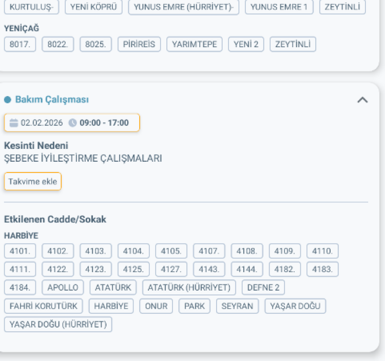This screenshot has width=385, height=361.
Task: Select the YAŞAR DOĞU (HÜRRİYET) tag
Action: click(58, 325)
